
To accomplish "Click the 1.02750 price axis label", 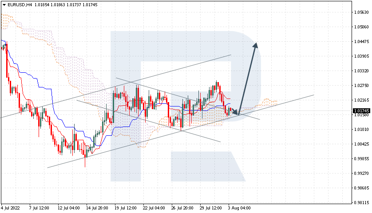I will click(361, 85).
